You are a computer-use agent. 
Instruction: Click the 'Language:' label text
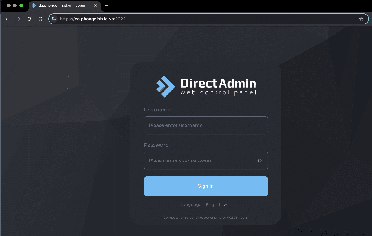point(191,205)
